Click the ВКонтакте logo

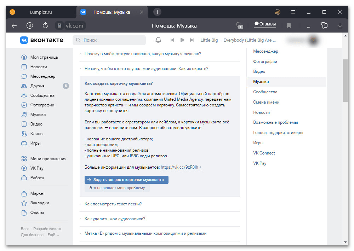(x=42, y=40)
